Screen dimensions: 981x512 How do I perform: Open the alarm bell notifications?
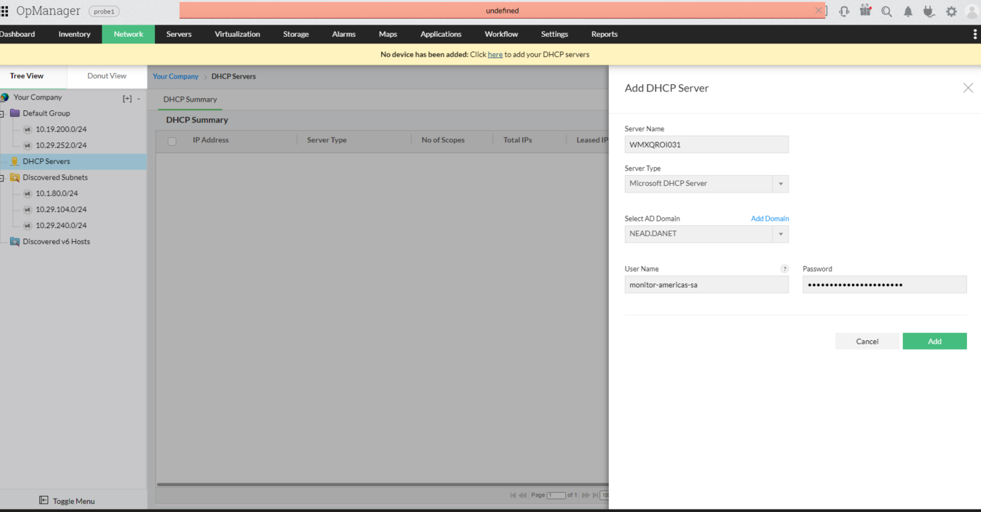[x=908, y=11]
